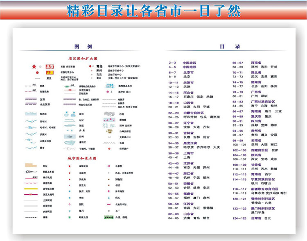307x241 pixels.
Task: Click the 城墙 dotted line symbol
Action: click(31, 217)
